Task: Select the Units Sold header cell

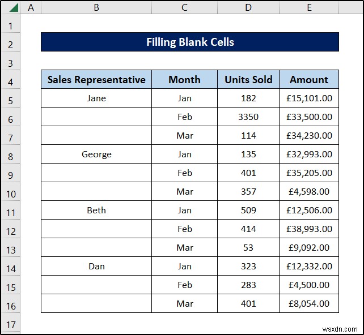Action: (248, 80)
